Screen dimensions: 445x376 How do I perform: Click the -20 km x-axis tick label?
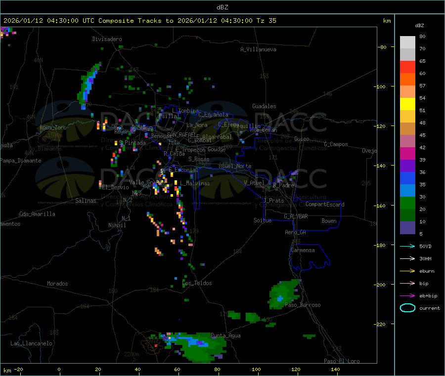pyautogui.click(x=18, y=369)
